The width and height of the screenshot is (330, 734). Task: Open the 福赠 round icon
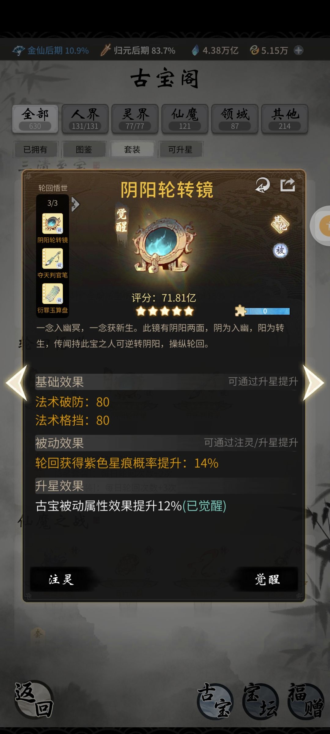point(306,701)
